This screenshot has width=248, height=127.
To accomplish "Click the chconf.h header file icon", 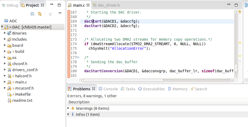I will point(9,64).
